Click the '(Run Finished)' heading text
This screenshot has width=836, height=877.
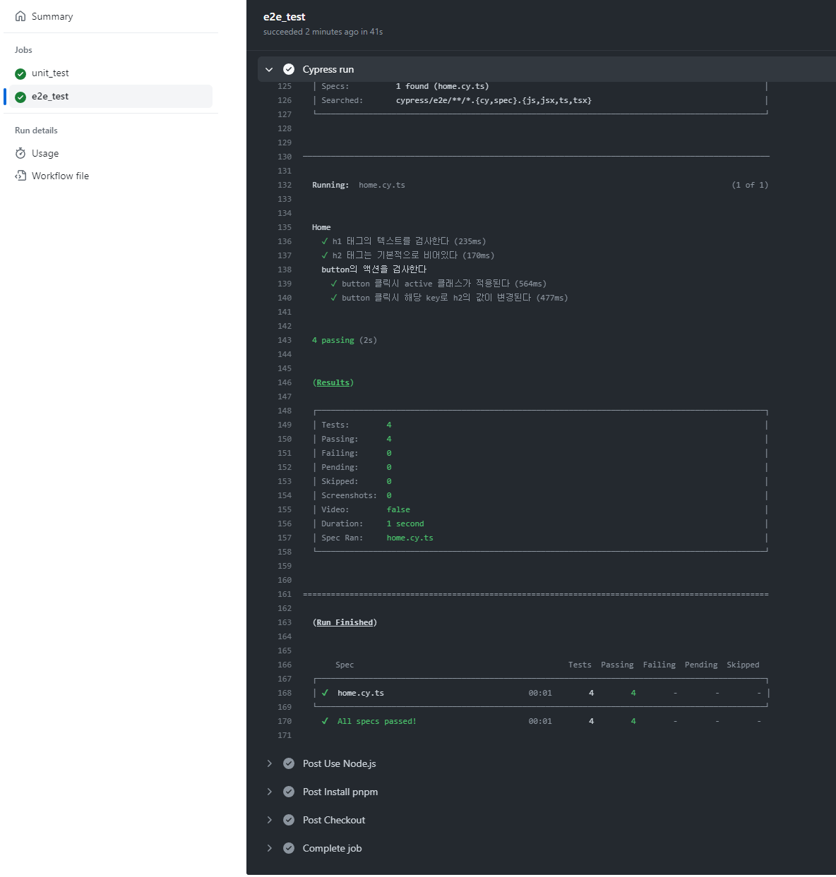tap(345, 622)
